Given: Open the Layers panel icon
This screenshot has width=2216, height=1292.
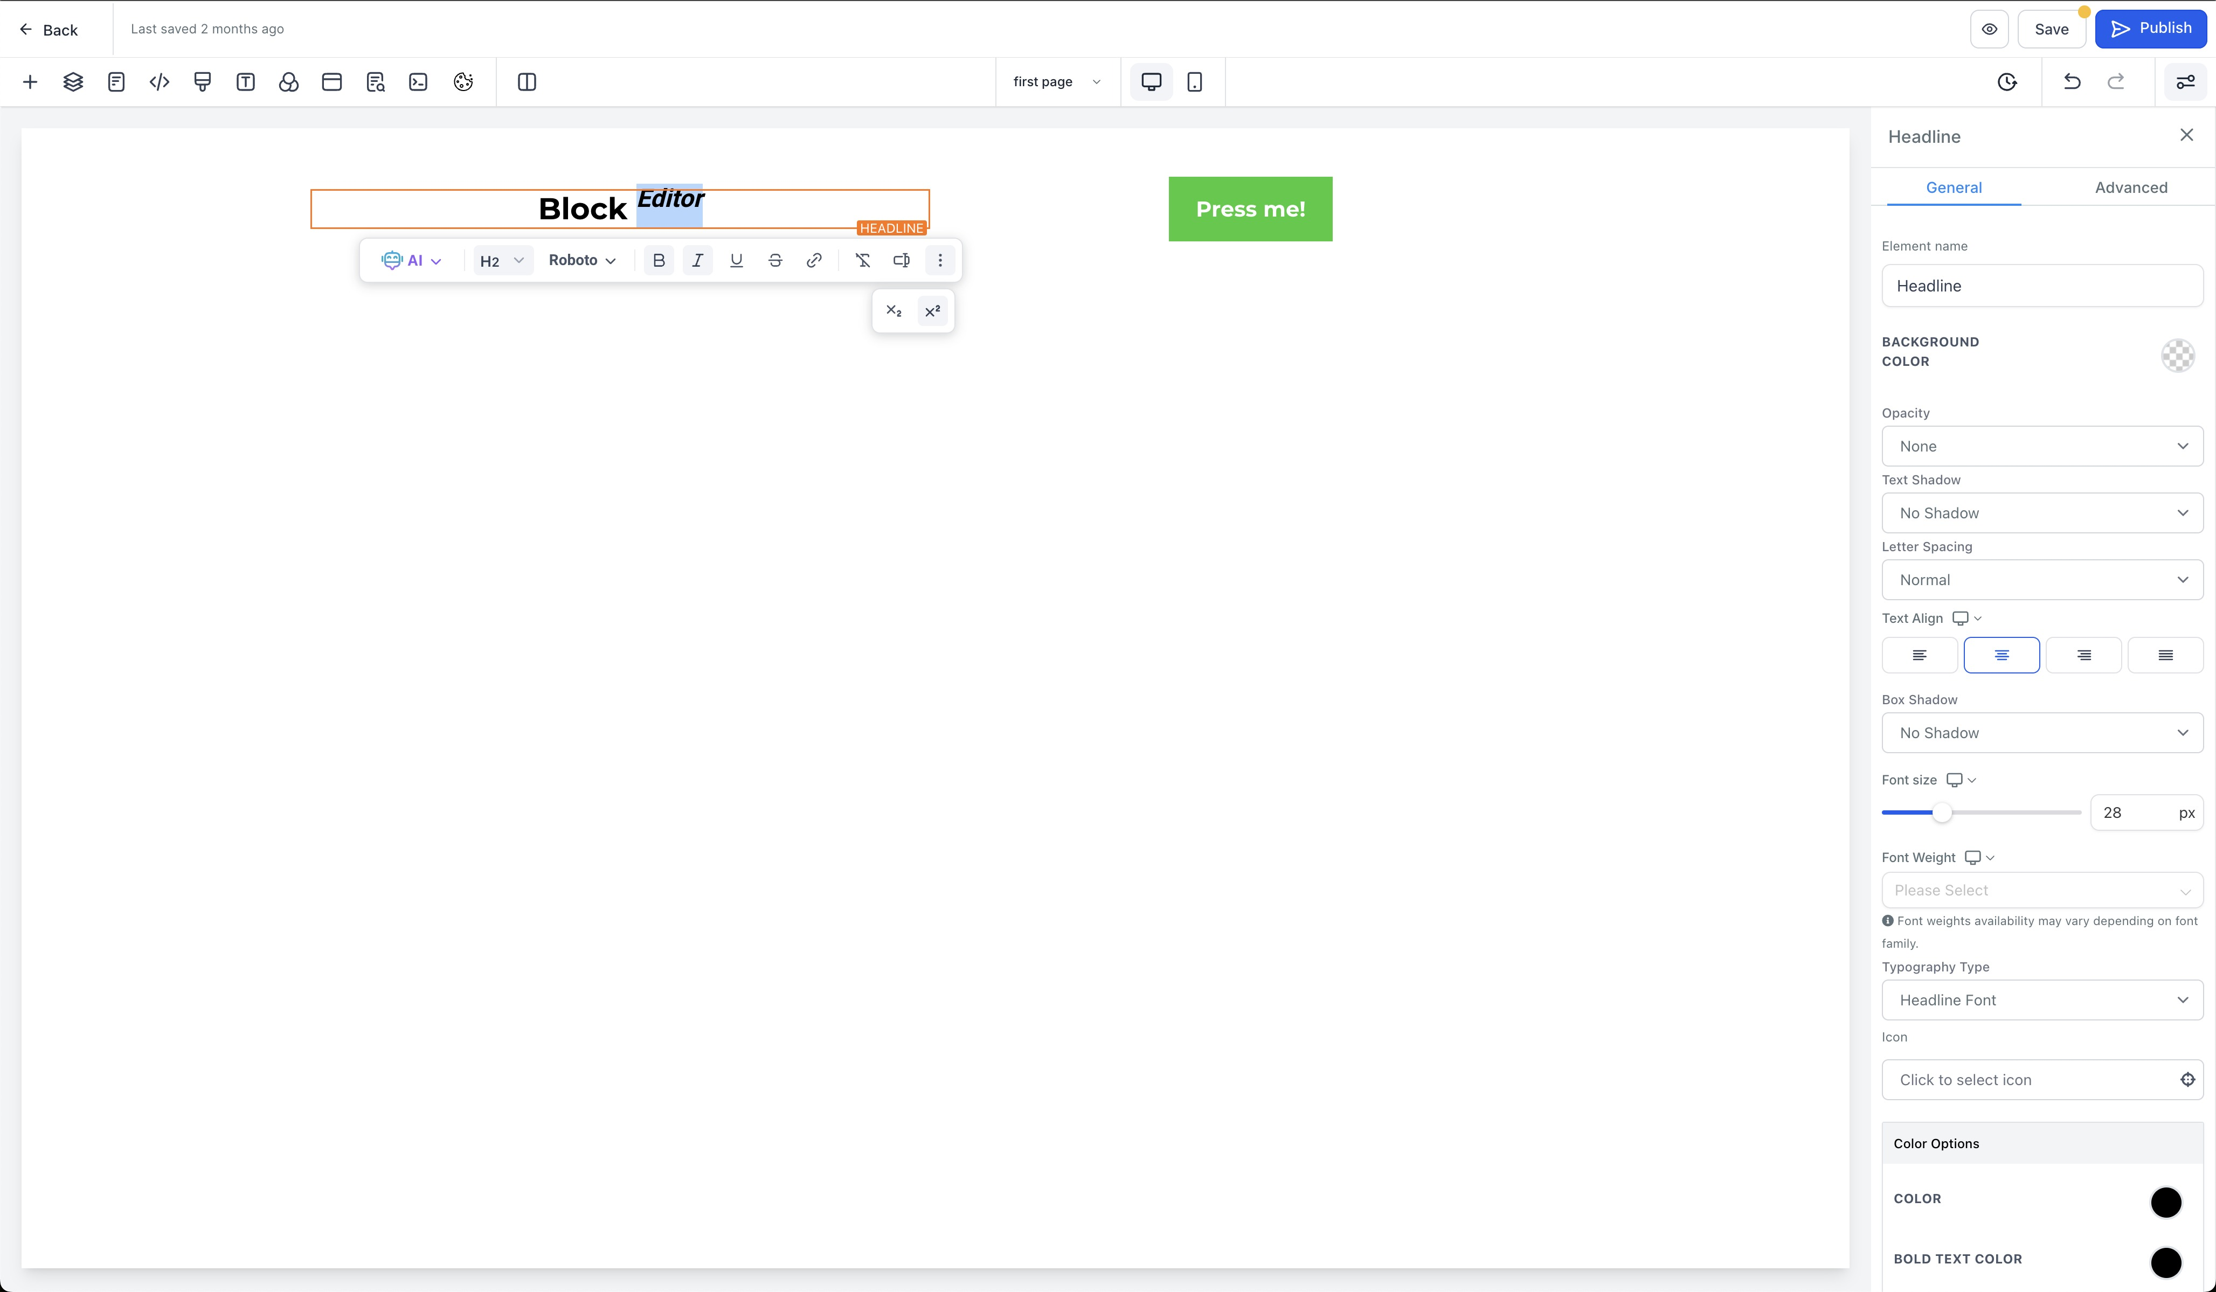Looking at the screenshot, I should (x=73, y=82).
